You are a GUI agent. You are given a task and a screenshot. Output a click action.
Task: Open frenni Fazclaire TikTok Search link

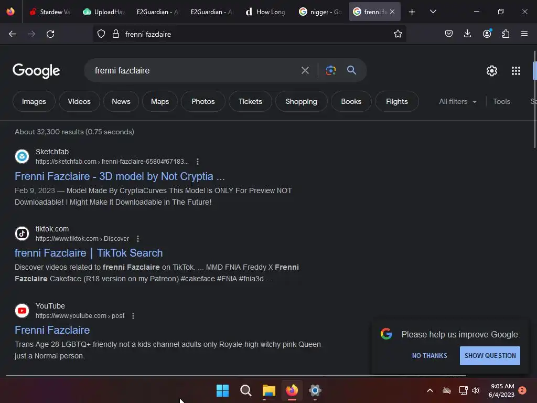click(88, 253)
